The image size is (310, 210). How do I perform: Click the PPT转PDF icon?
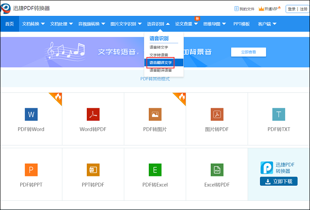point(93,170)
